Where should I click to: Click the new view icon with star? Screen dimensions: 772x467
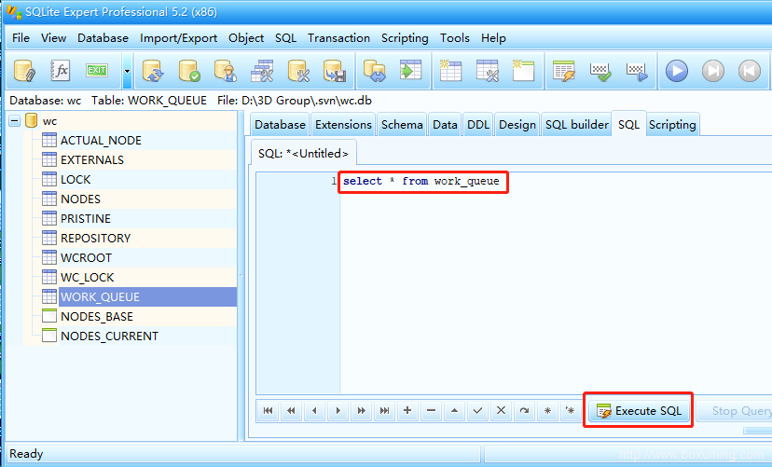(x=523, y=71)
